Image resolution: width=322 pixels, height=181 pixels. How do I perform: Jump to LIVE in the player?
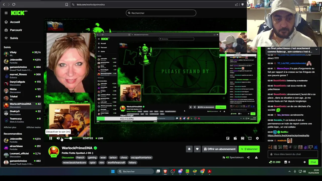(99, 138)
